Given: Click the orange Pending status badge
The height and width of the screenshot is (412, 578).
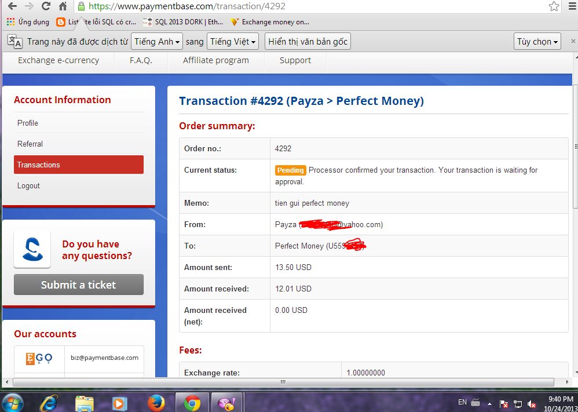Looking at the screenshot, I should [291, 170].
